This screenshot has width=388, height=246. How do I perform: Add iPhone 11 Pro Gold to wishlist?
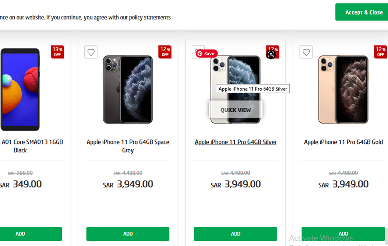point(306,52)
